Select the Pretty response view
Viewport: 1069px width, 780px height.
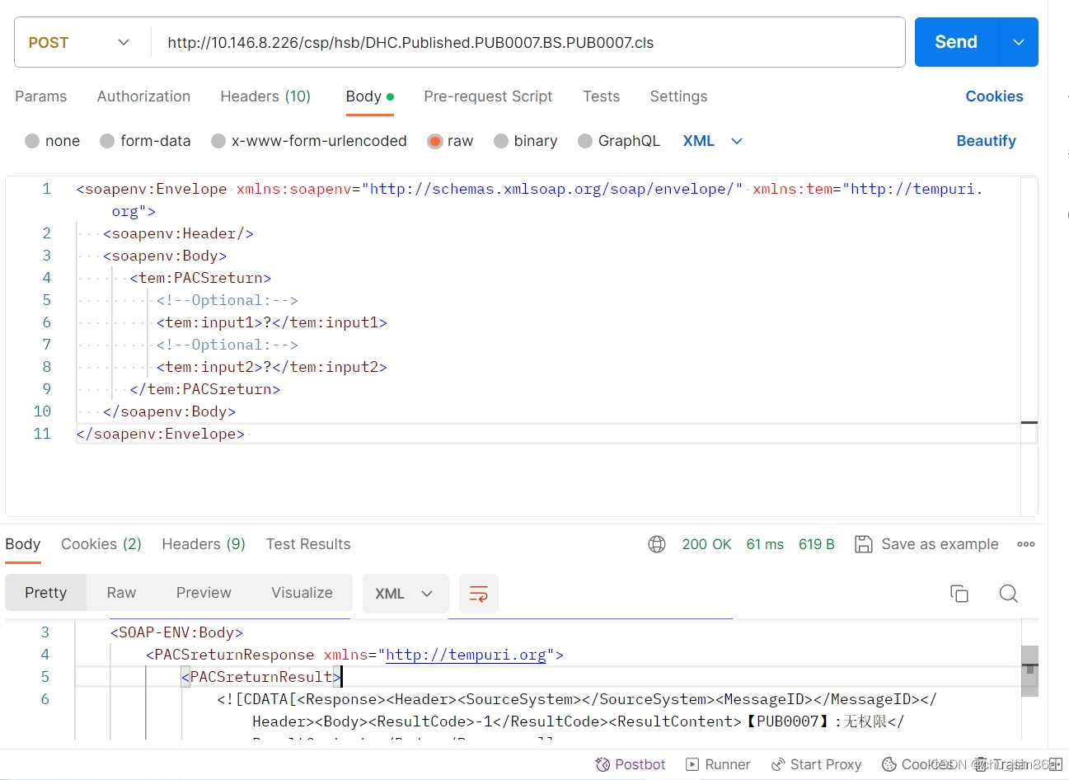tap(46, 593)
